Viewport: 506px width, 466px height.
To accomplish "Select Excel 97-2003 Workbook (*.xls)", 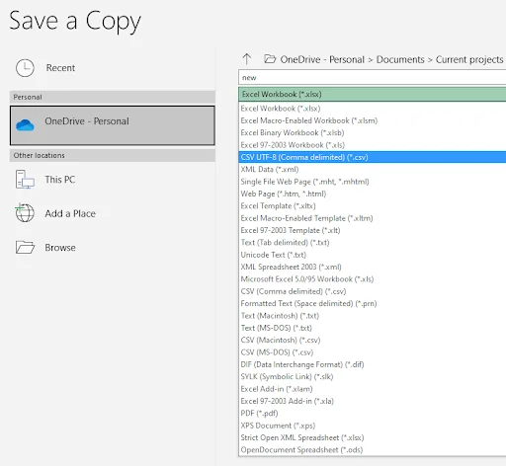I will click(373, 145).
